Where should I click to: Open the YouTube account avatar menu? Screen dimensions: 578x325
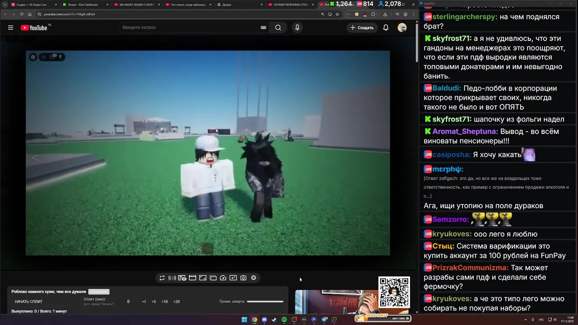pyautogui.click(x=402, y=28)
